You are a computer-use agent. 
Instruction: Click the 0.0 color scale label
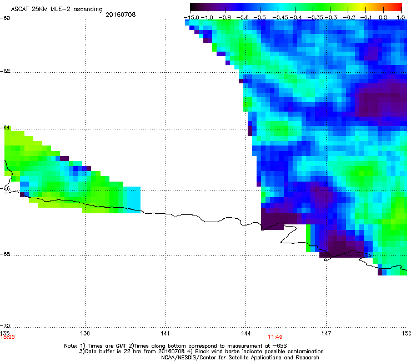pos(383,18)
